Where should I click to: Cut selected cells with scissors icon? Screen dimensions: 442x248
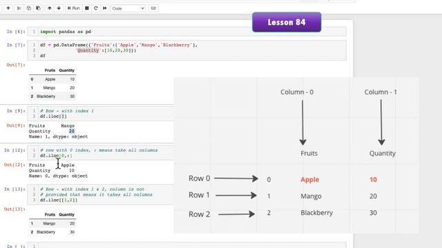[x=19, y=8]
